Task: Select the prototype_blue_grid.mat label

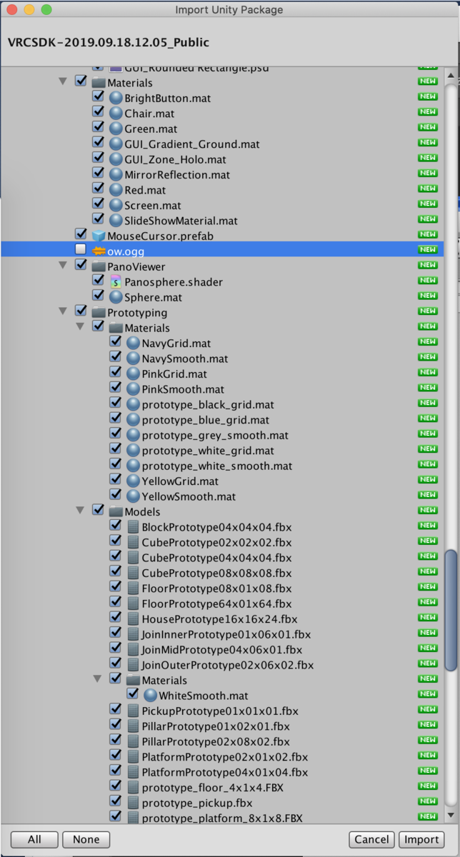Action: coord(206,420)
